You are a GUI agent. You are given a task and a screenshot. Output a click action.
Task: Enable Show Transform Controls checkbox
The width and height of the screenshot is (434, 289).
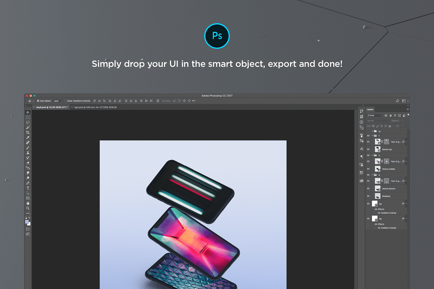(x=65, y=101)
